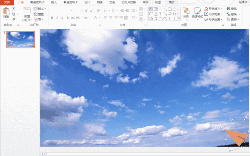Open the Quick Styles (快速样式) gallery
The image size is (250, 156).
tap(197, 14)
